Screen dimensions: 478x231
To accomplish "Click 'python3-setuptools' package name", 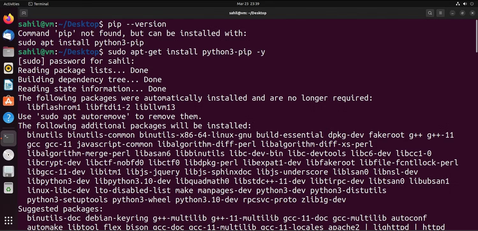I will [x=68, y=200].
